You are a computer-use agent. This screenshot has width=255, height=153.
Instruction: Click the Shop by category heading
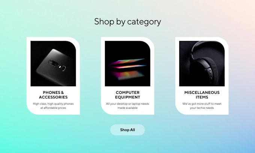tap(127, 21)
